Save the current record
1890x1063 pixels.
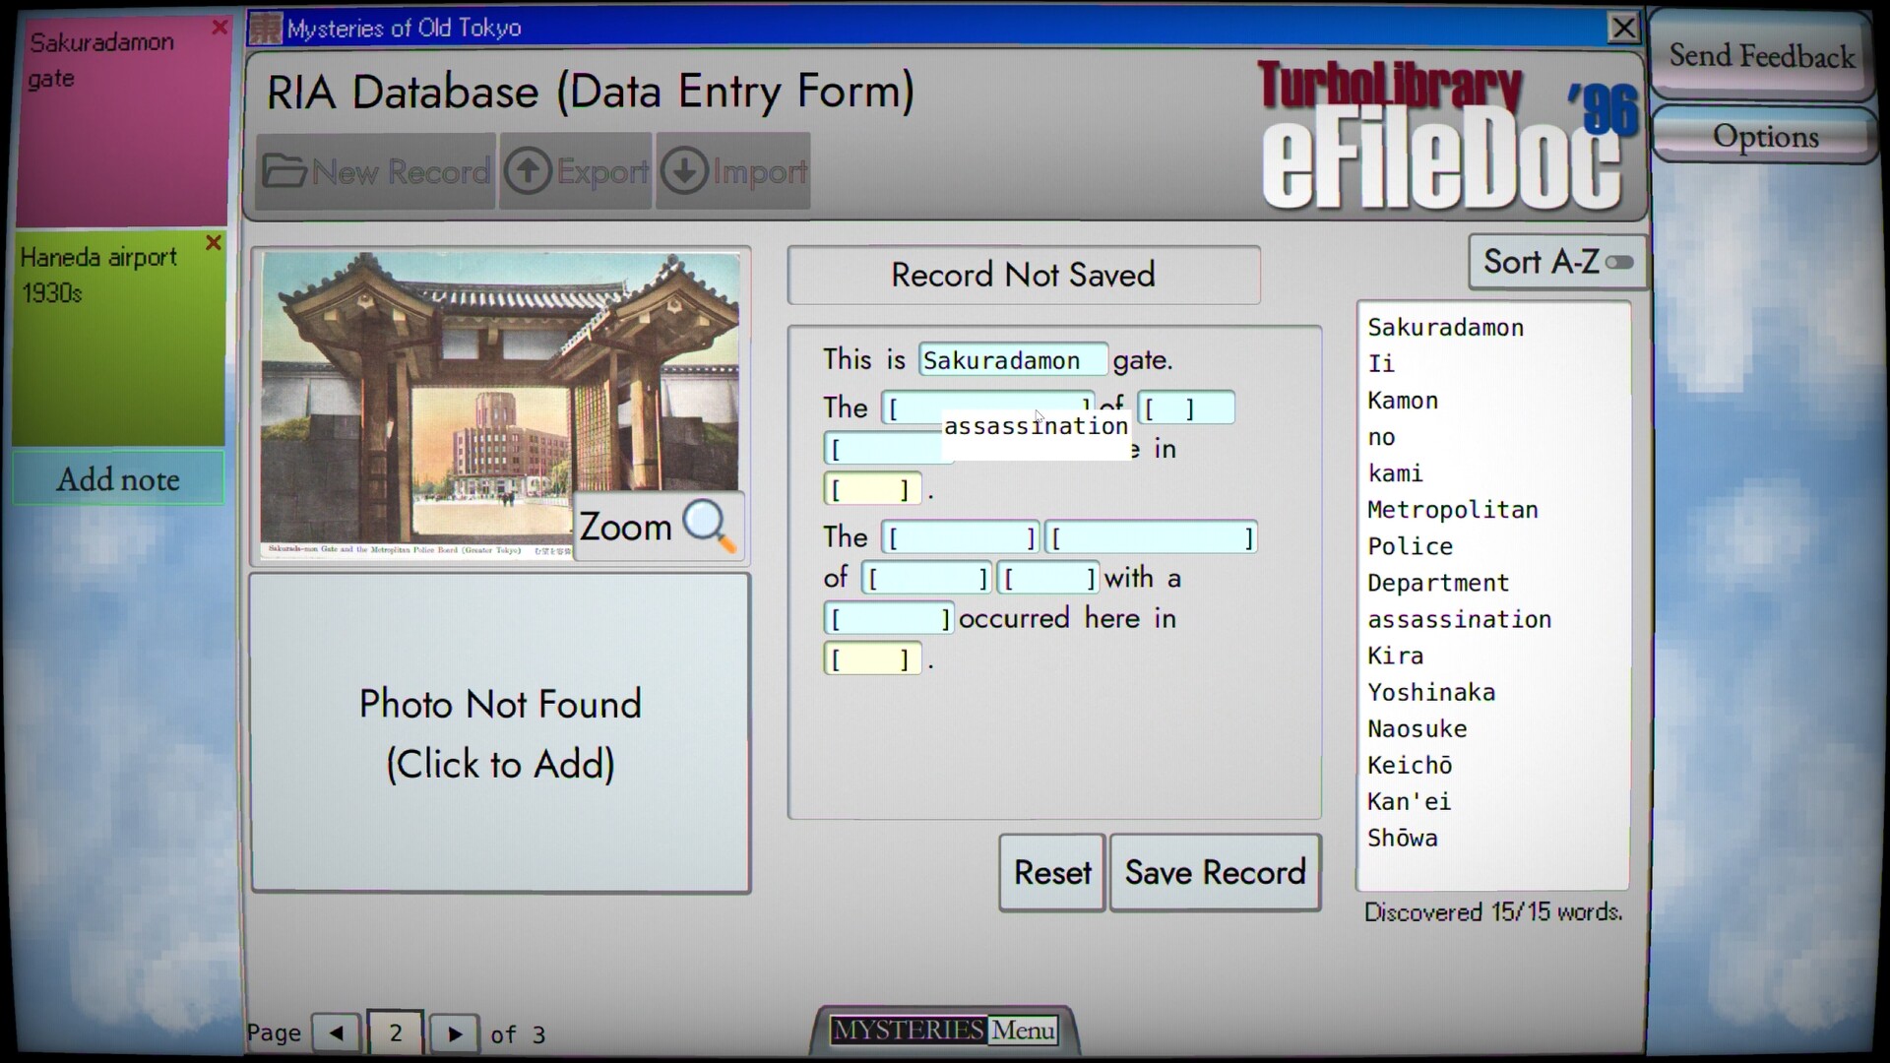click(1214, 872)
